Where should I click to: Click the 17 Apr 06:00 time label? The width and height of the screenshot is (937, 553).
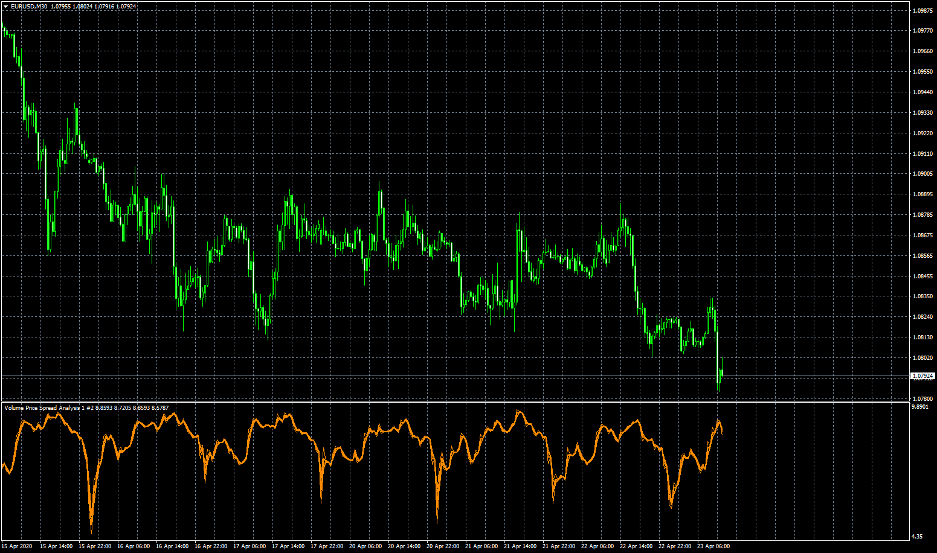250,546
